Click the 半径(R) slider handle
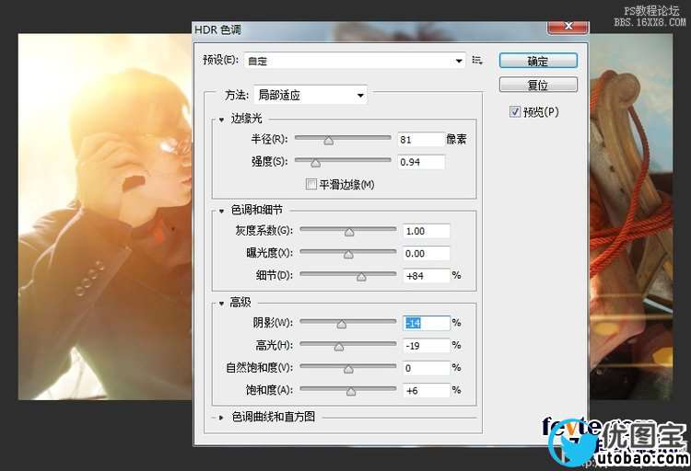This screenshot has width=691, height=471. tap(328, 141)
